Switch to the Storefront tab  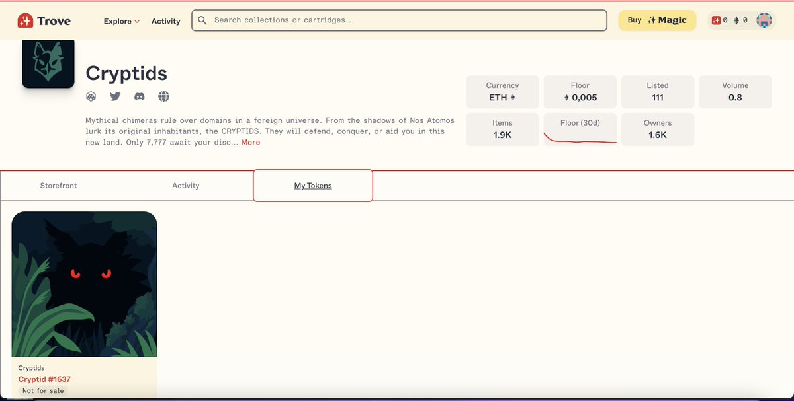coord(59,186)
